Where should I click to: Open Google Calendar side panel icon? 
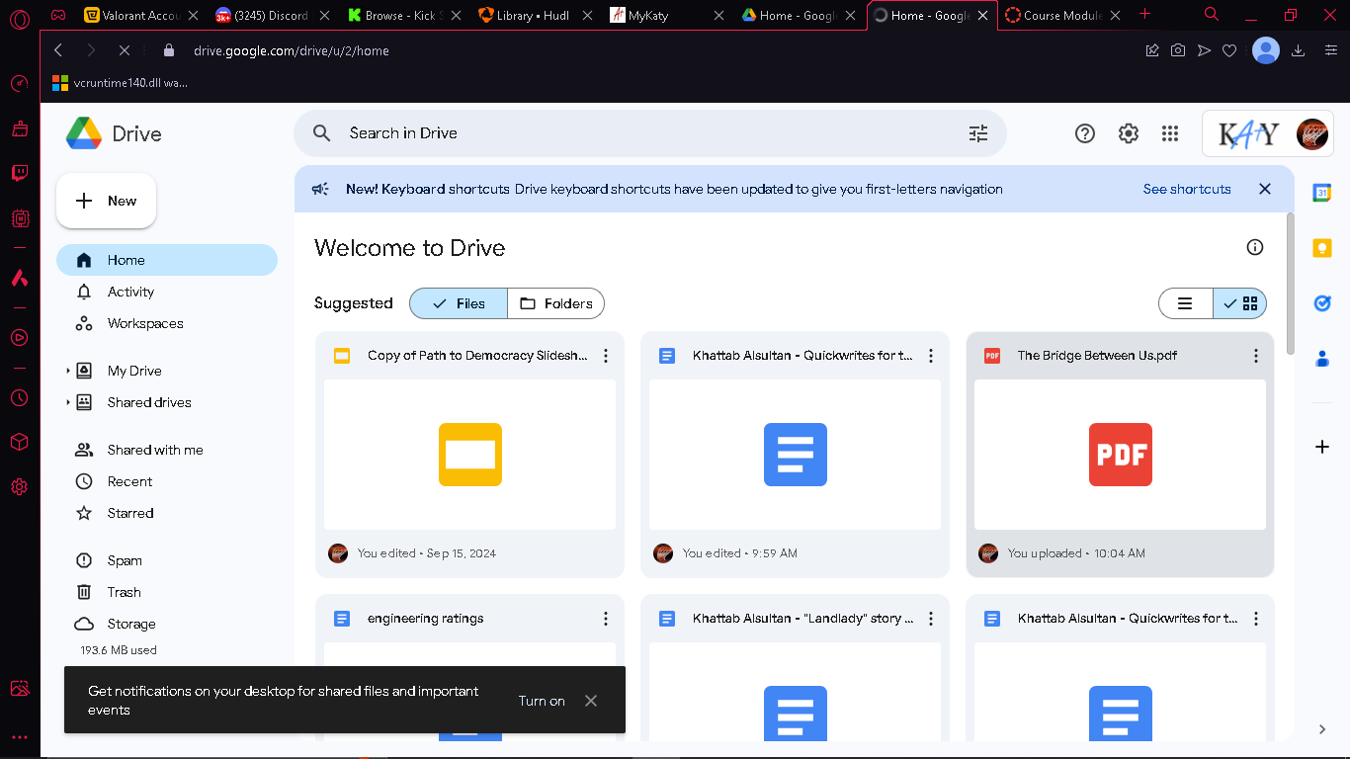pos(1321,194)
